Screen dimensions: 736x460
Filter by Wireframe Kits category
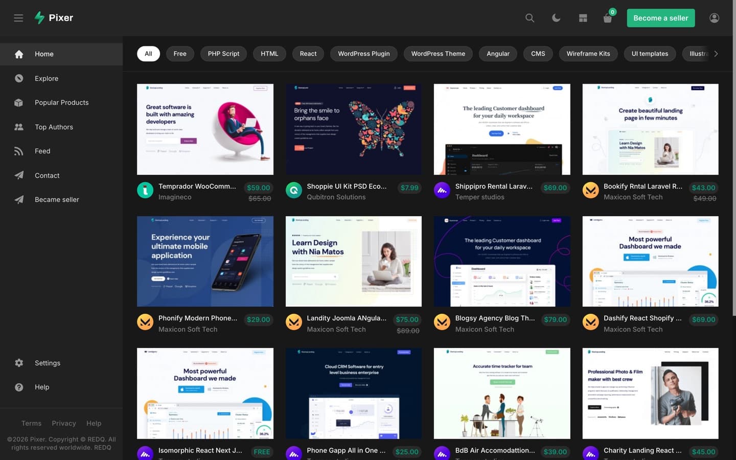(588, 54)
